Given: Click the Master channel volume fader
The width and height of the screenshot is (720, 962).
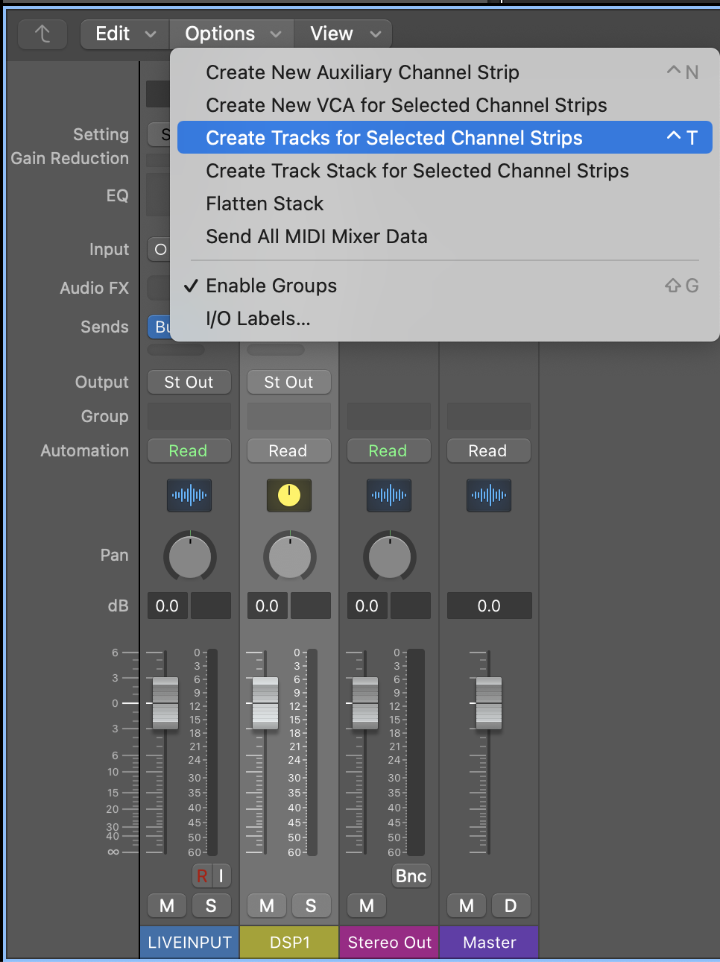Looking at the screenshot, I should click(x=489, y=703).
